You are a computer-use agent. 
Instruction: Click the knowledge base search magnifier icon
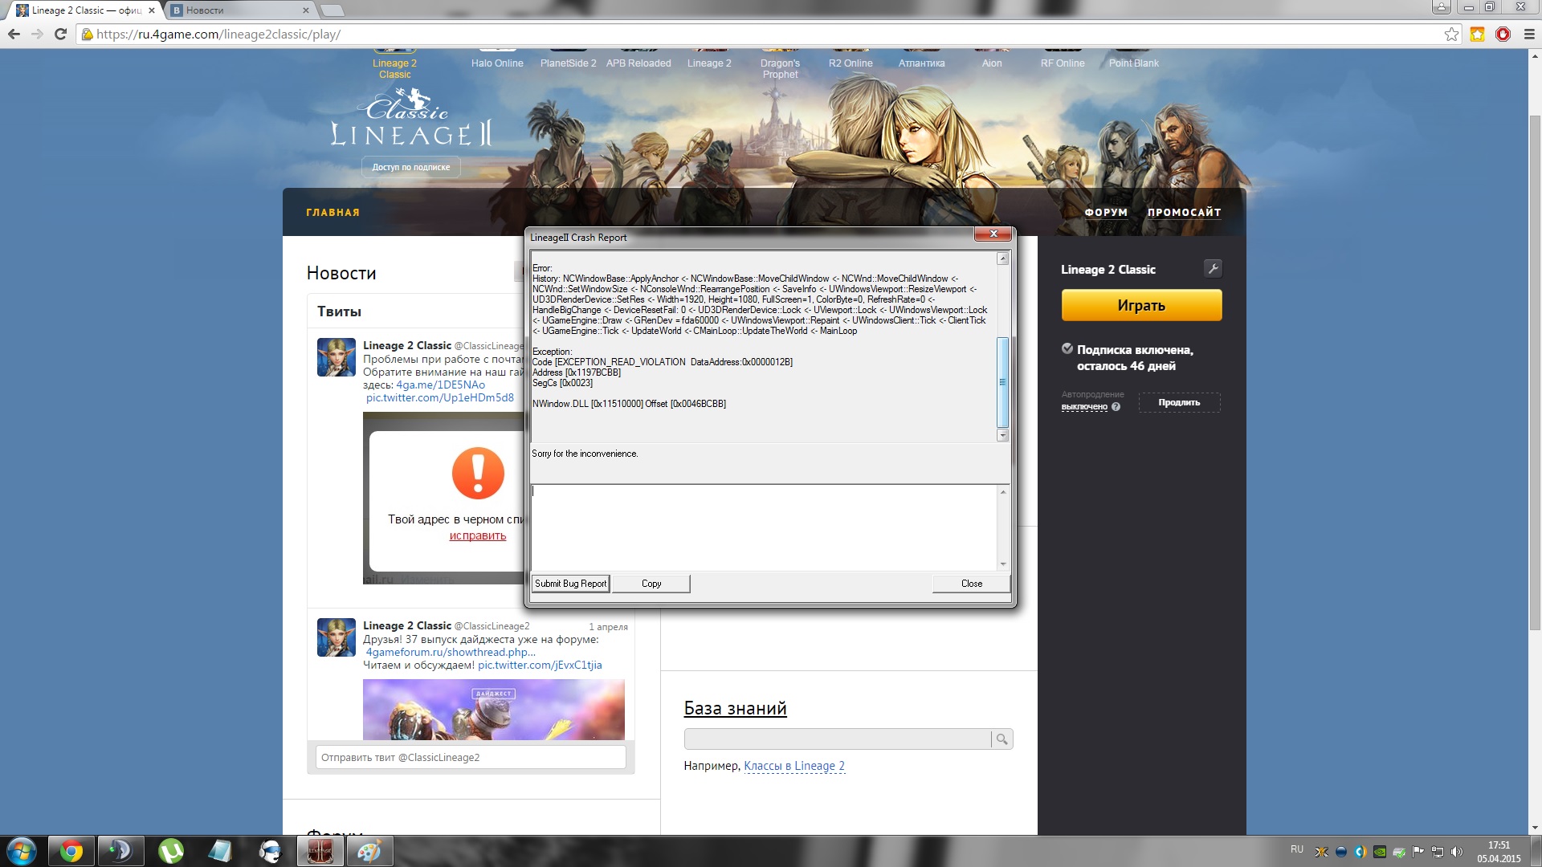pos(1001,739)
